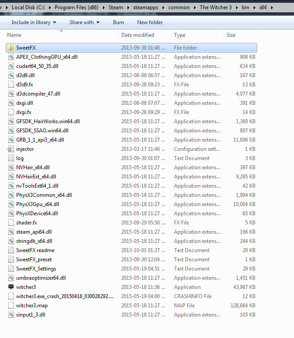
Task: Expand the arrow after Program Files (x86)
Action: 103,7
